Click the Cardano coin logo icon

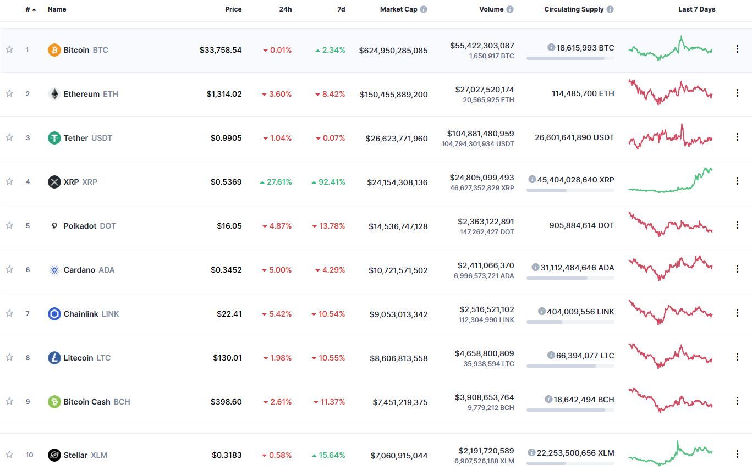coord(54,270)
